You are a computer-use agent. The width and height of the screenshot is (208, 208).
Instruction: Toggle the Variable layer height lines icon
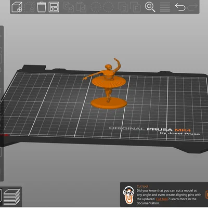(165, 7)
